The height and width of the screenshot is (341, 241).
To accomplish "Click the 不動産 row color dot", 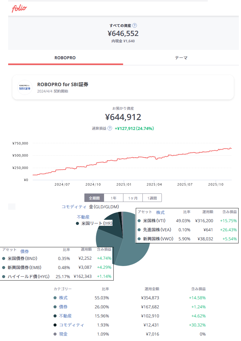I will (55, 316).
